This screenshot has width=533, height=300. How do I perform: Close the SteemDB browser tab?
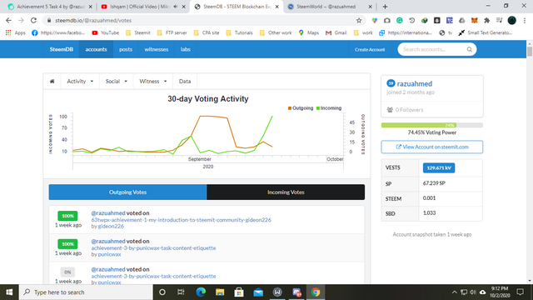click(x=277, y=7)
